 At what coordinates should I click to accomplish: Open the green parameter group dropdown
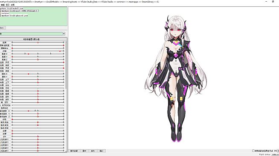(x=32, y=34)
